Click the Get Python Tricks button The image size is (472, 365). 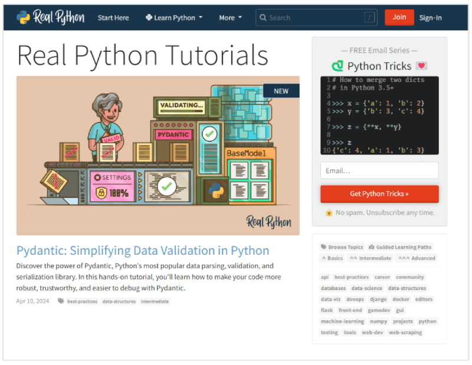click(x=379, y=194)
